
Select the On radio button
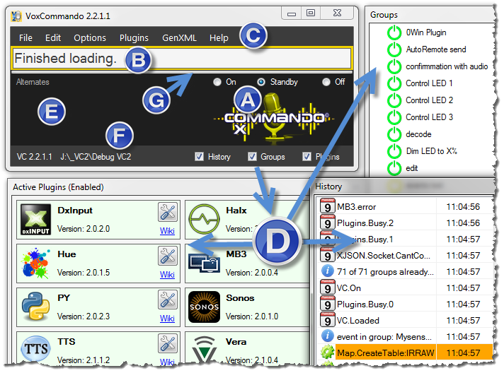217,82
